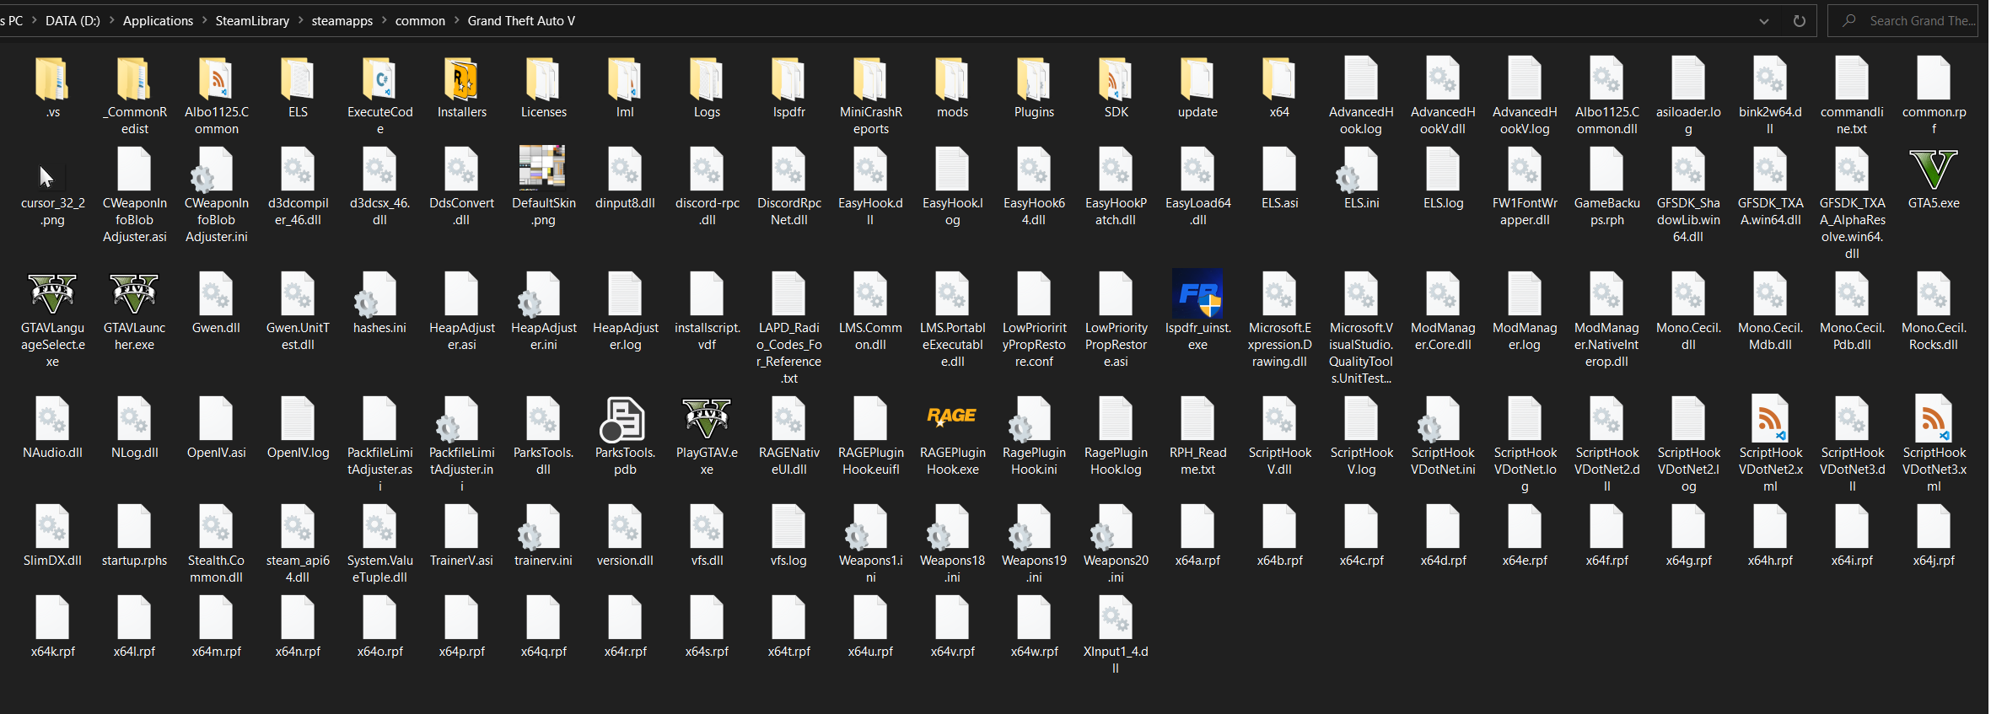1991x714 pixels.
Task: Select the GTA5.exe application icon
Action: pyautogui.click(x=1933, y=169)
